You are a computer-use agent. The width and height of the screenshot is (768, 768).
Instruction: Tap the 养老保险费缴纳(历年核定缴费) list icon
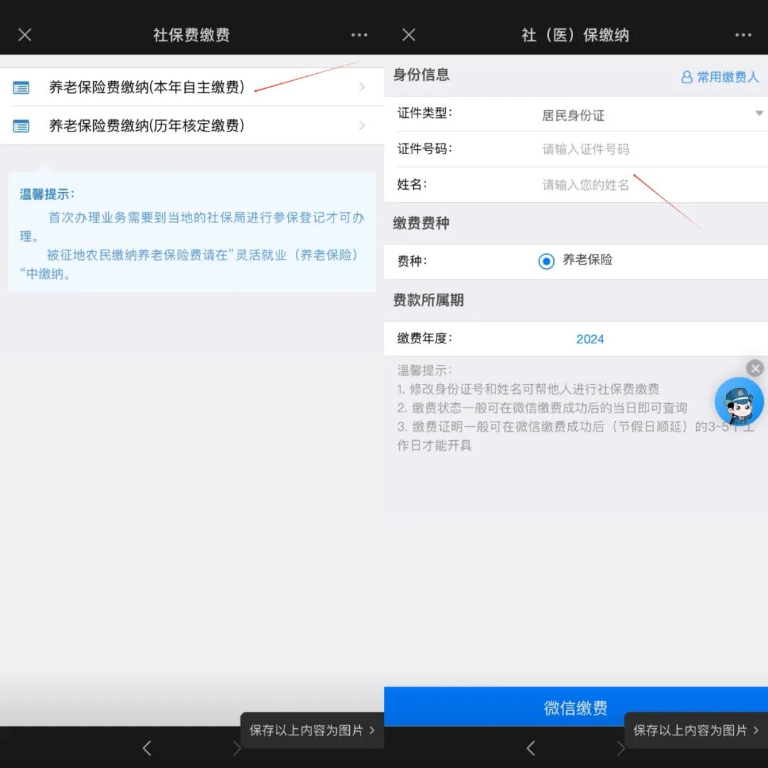coord(20,126)
